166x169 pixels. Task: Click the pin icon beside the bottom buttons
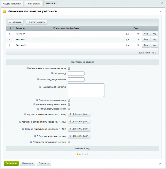(x=160, y=164)
